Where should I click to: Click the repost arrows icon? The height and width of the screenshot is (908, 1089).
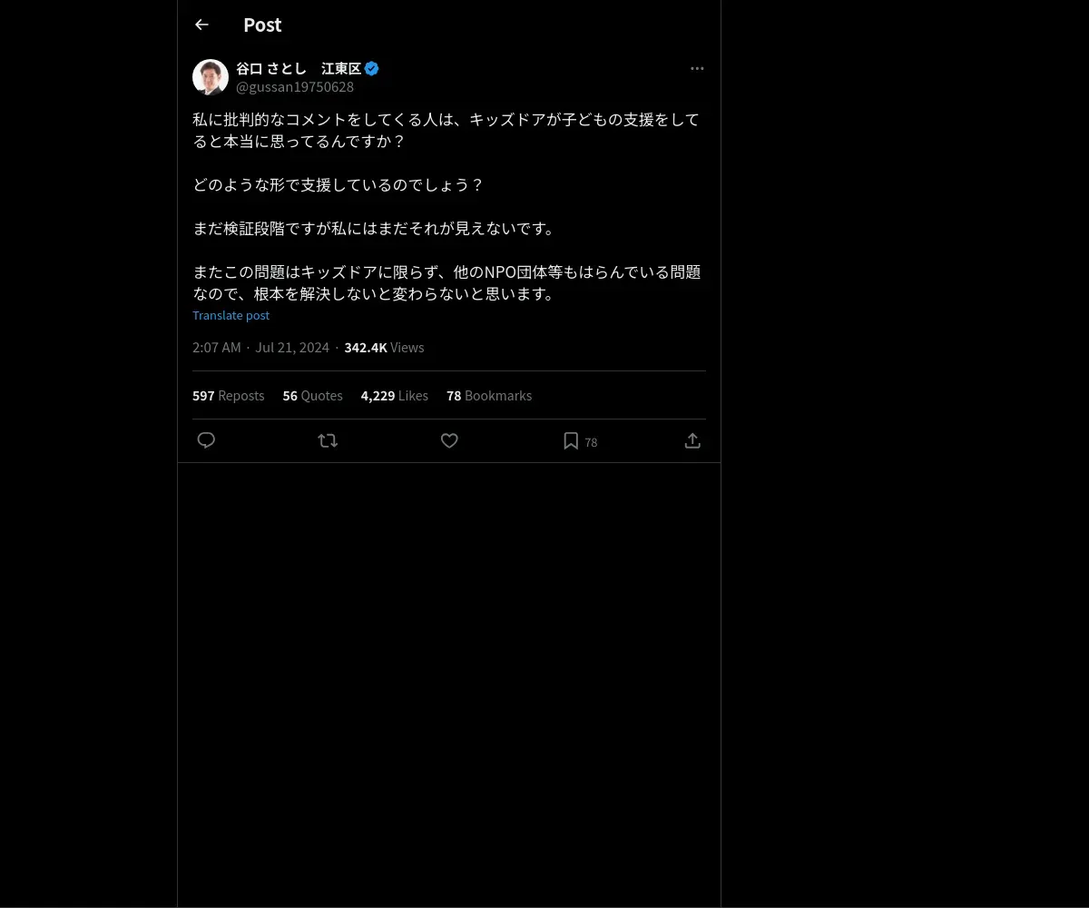point(328,440)
